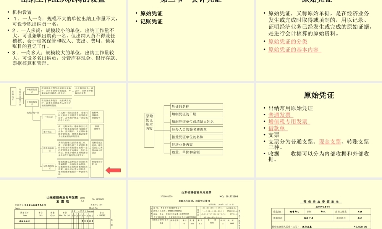Click the red arrow shape
Image resolution: width=382 pixels, height=229 pixels.
click(x=113, y=169)
